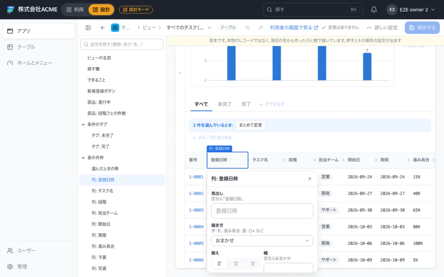Collapse the 表の外枠 group
The height and width of the screenshot is (277, 444).
point(83,158)
